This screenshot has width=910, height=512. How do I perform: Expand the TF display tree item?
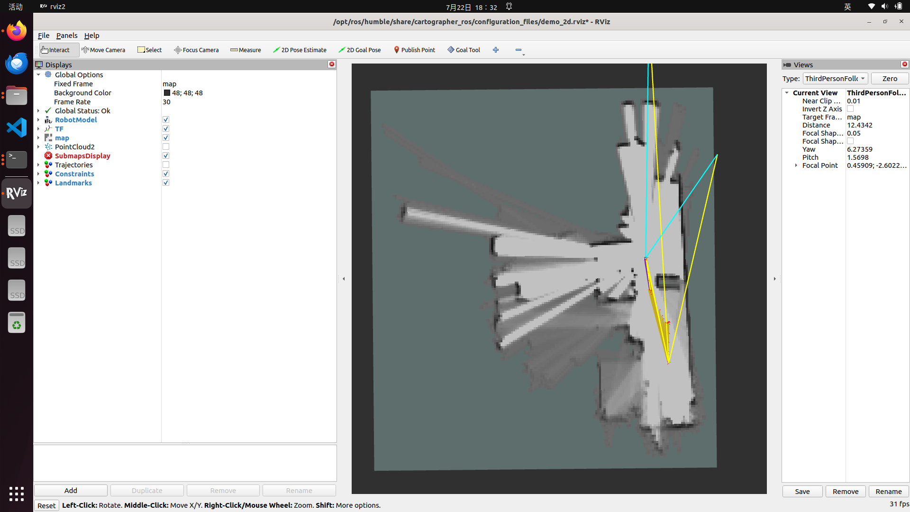coord(38,129)
